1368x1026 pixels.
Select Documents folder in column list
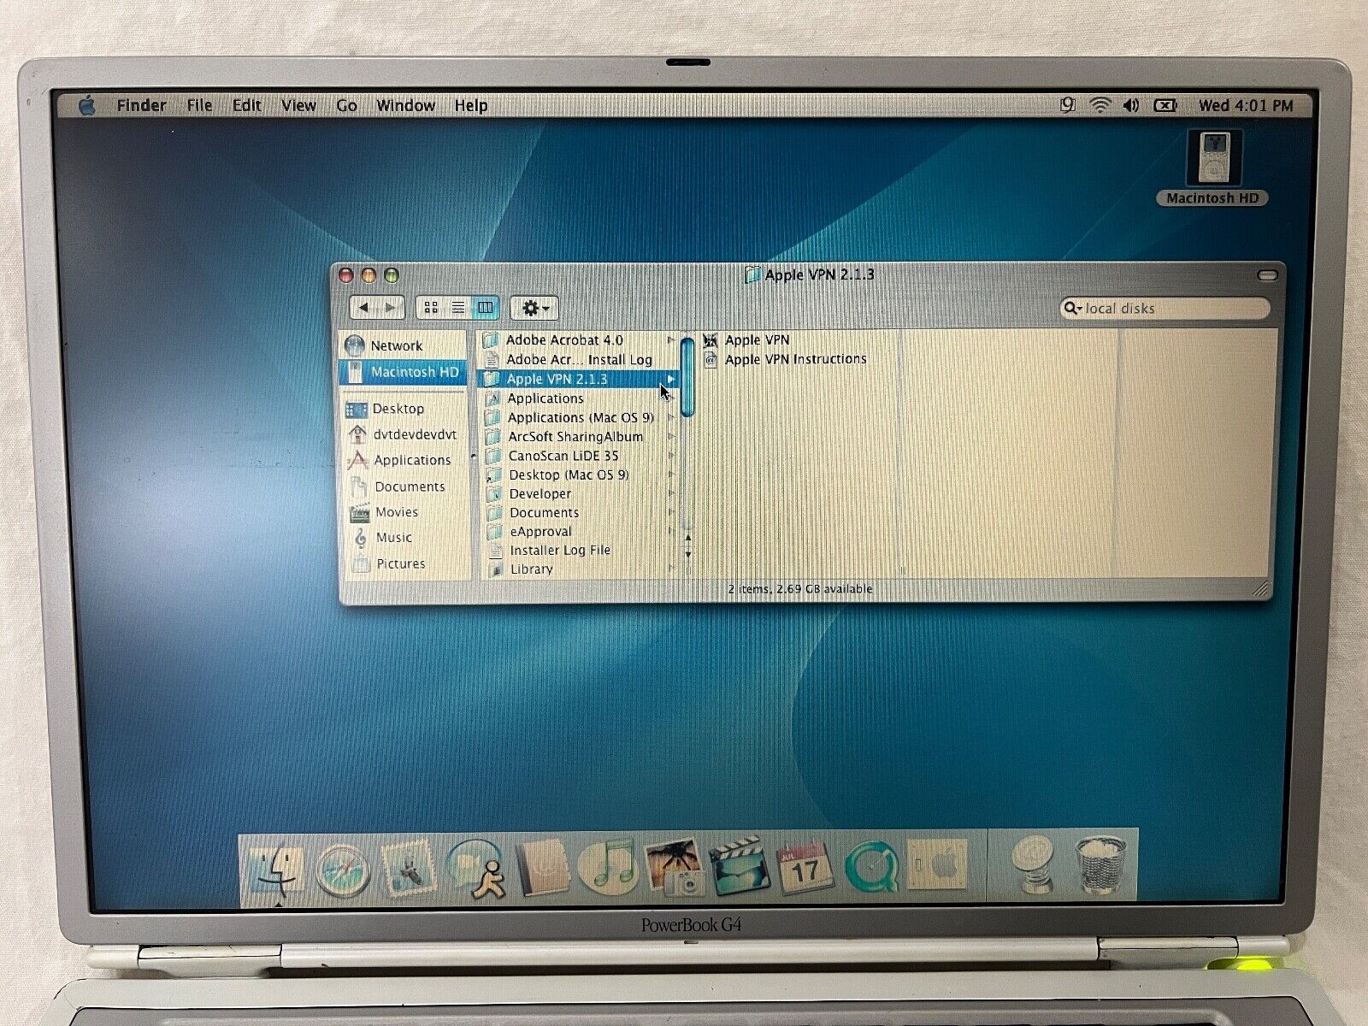[x=545, y=512]
